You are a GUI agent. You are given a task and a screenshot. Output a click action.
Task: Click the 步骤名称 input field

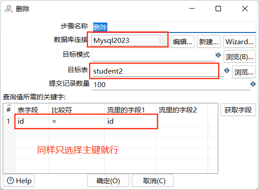click(x=174, y=27)
